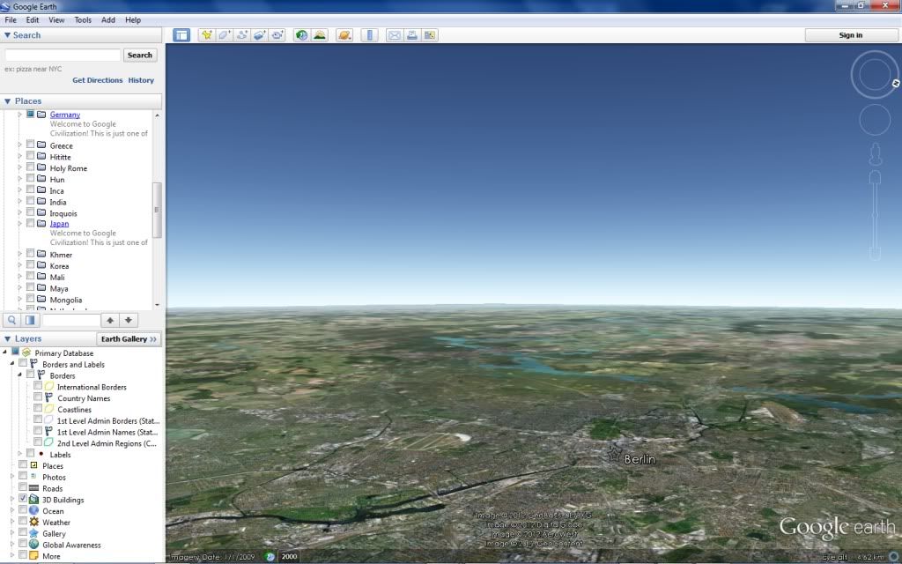Move selection up in Places
902x564 pixels.
[110, 320]
